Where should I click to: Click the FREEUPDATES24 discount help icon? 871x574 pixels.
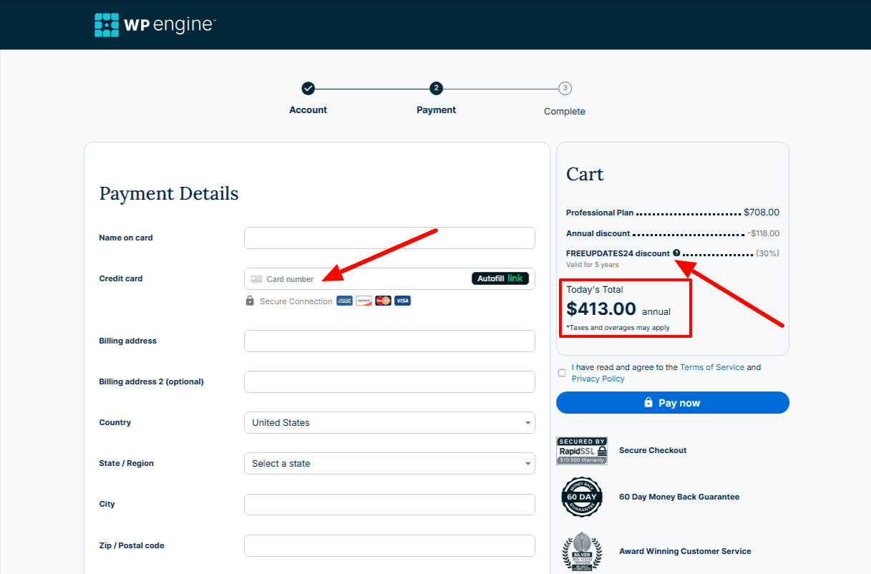click(x=676, y=253)
